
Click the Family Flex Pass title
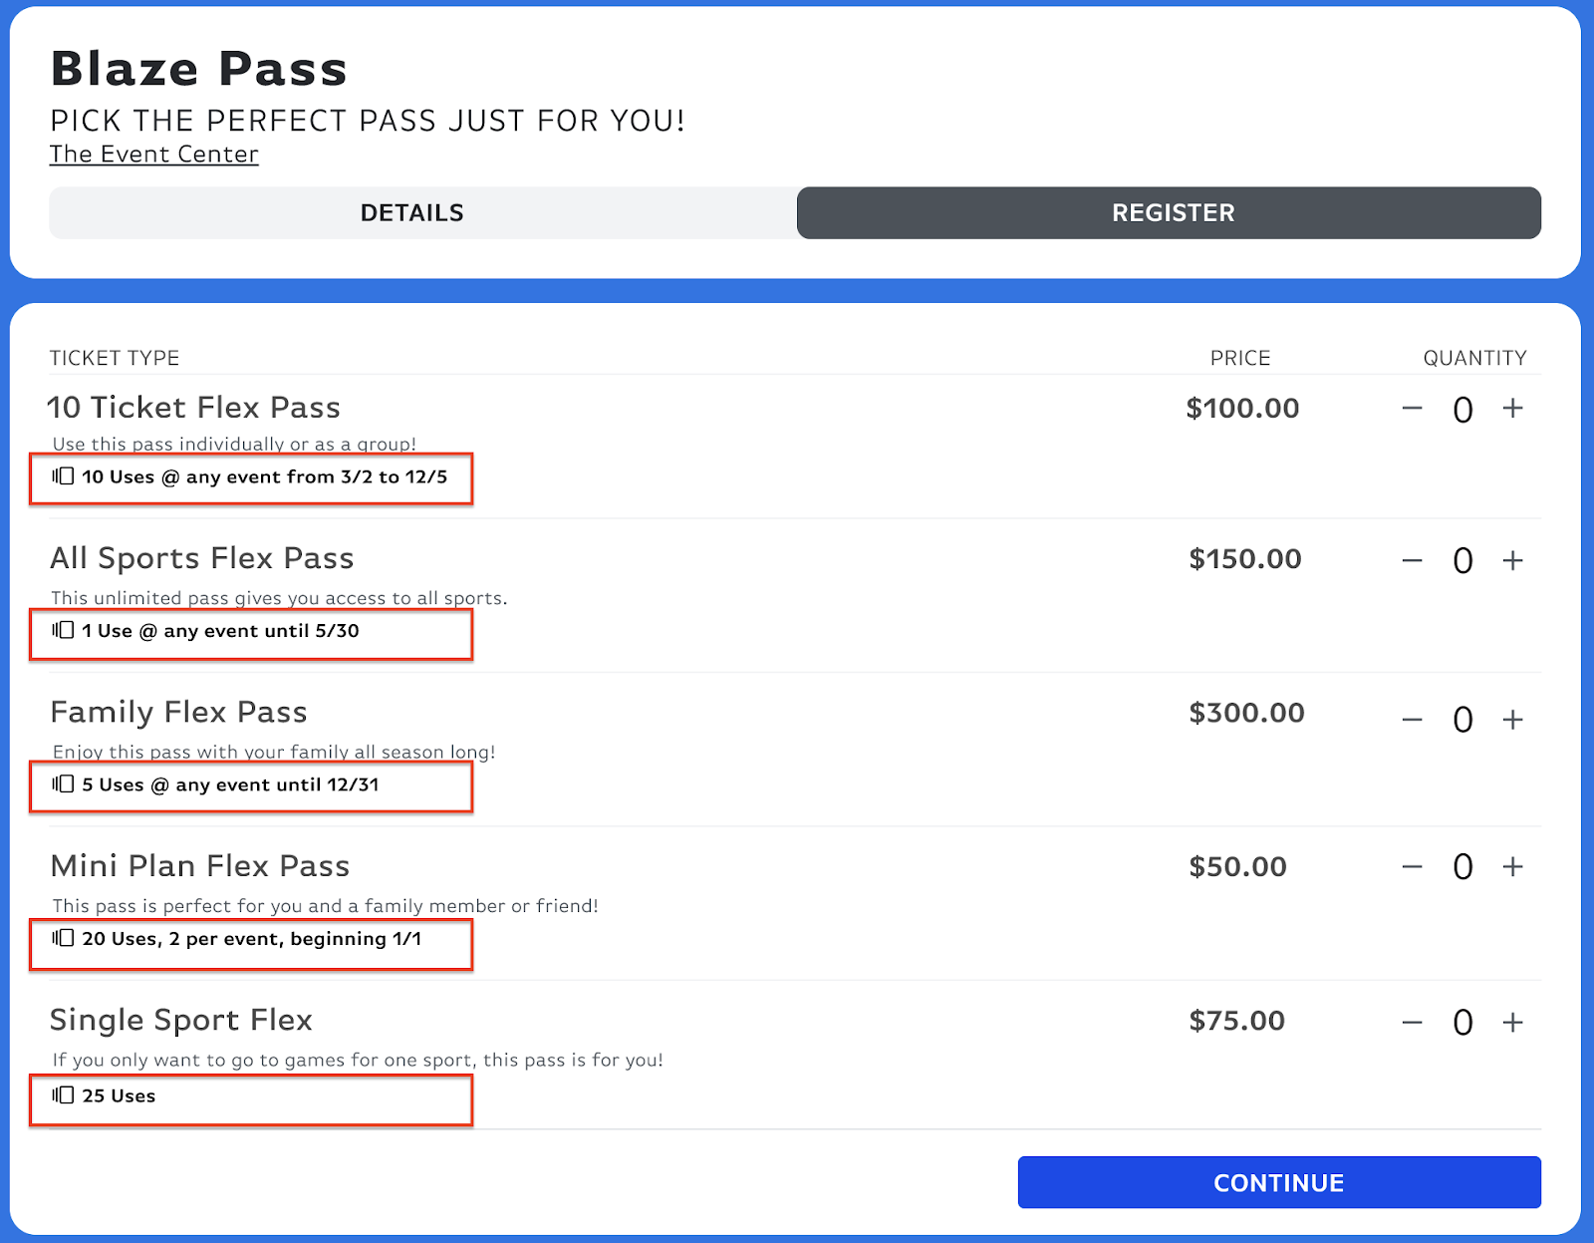(x=178, y=712)
